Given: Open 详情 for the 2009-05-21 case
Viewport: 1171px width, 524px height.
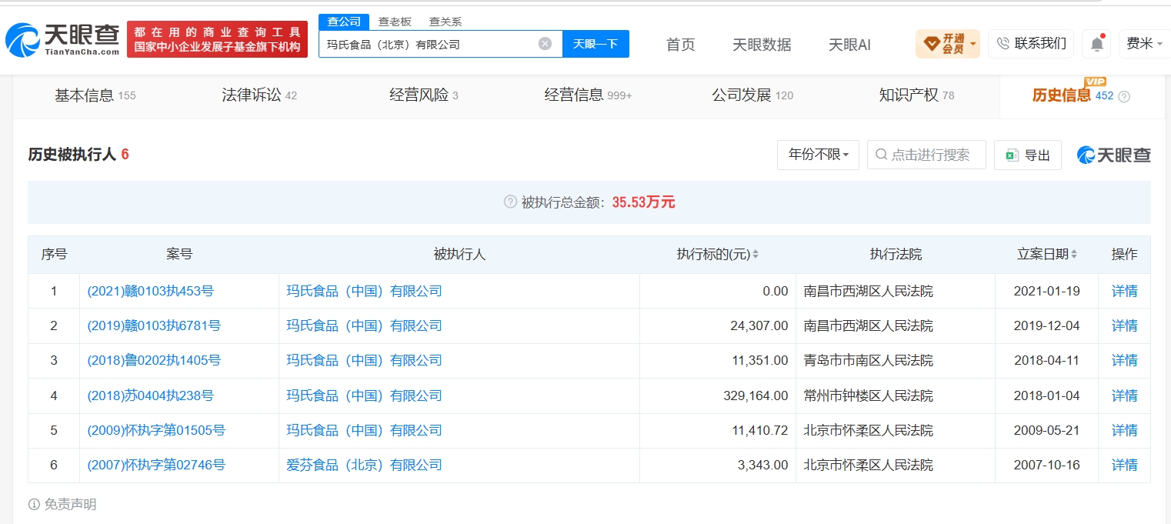Looking at the screenshot, I should (1124, 430).
